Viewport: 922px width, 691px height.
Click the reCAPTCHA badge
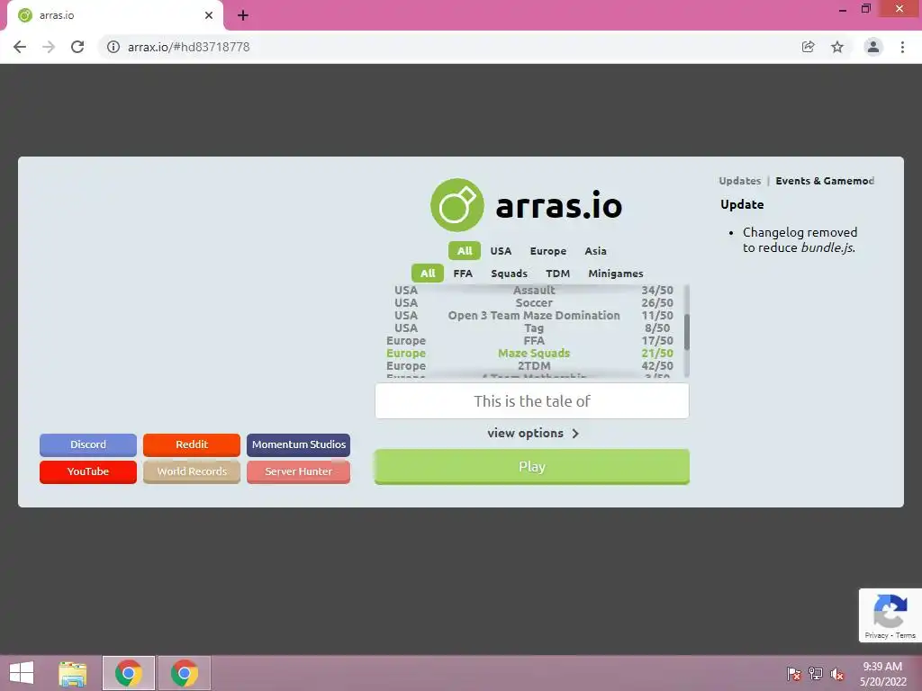tap(890, 615)
